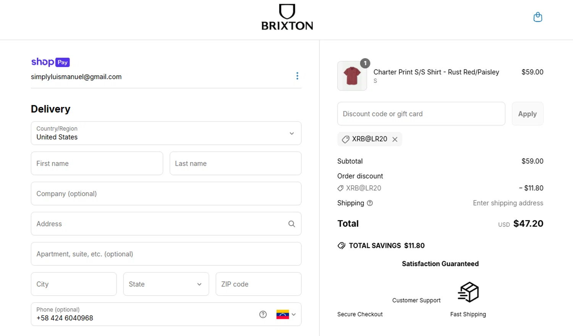The height and width of the screenshot is (336, 573).
Task: Open the Country/Region dropdown
Action: [x=166, y=133]
